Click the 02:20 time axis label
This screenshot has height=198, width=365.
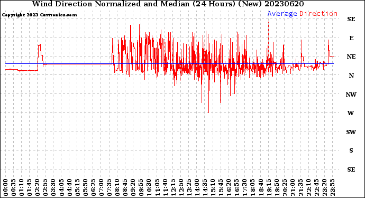coord(38,187)
